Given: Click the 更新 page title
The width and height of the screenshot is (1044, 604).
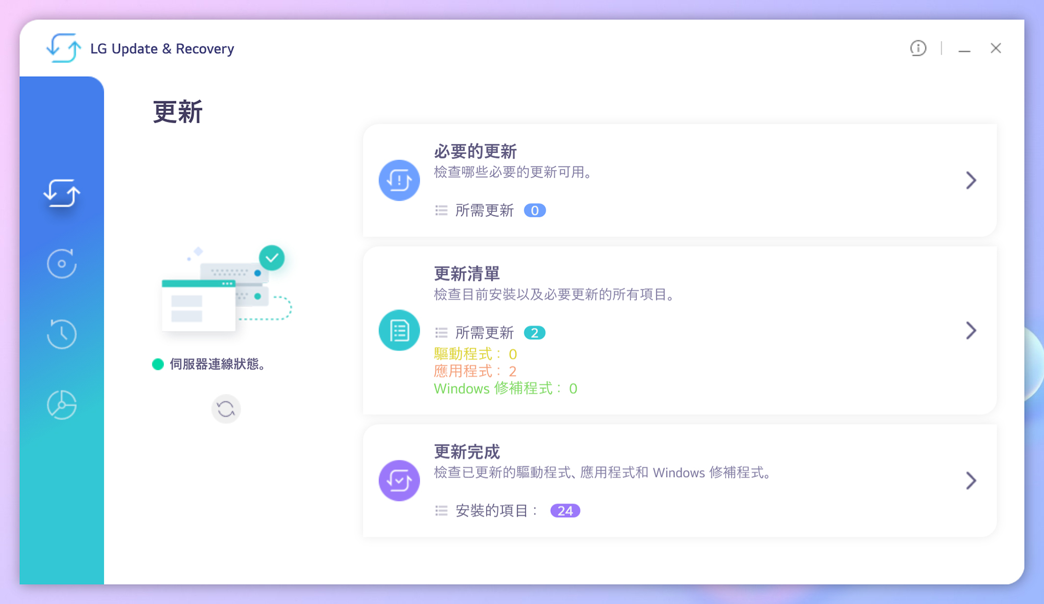Looking at the screenshot, I should (x=177, y=112).
